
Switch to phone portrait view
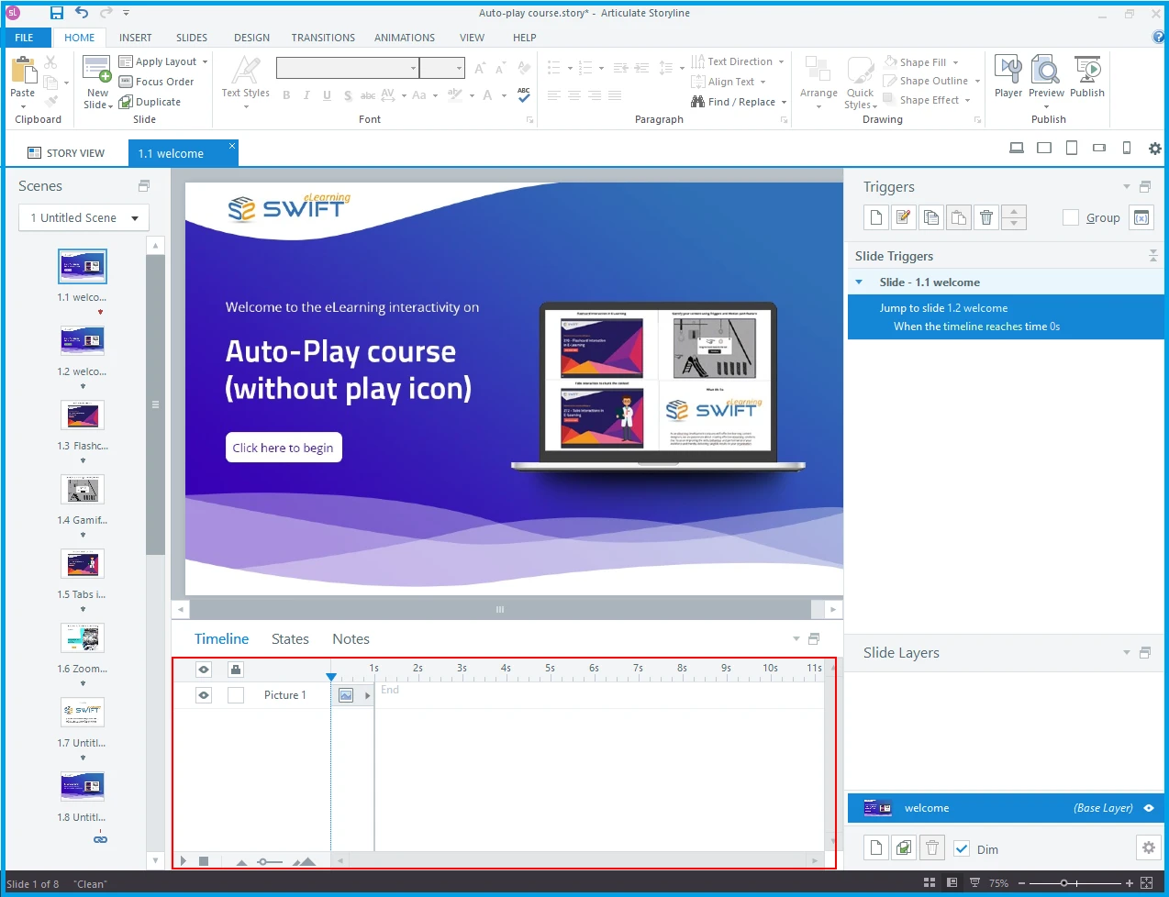(x=1127, y=148)
